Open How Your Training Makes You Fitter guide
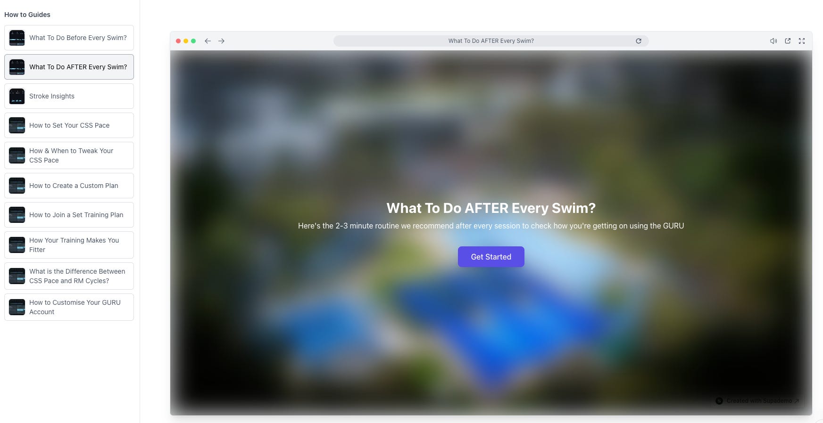 (69, 245)
